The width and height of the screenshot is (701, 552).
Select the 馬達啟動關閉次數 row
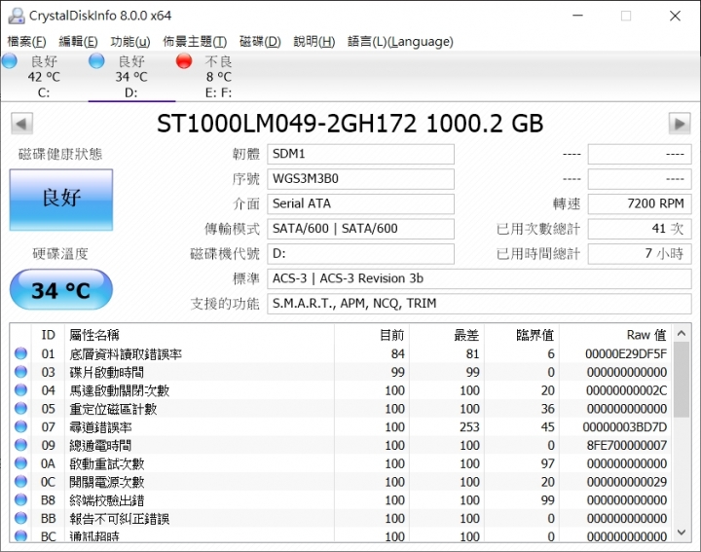tap(341, 390)
